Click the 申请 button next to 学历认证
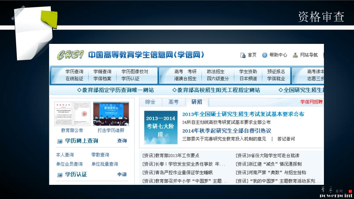The image size is (354, 199). point(122,174)
